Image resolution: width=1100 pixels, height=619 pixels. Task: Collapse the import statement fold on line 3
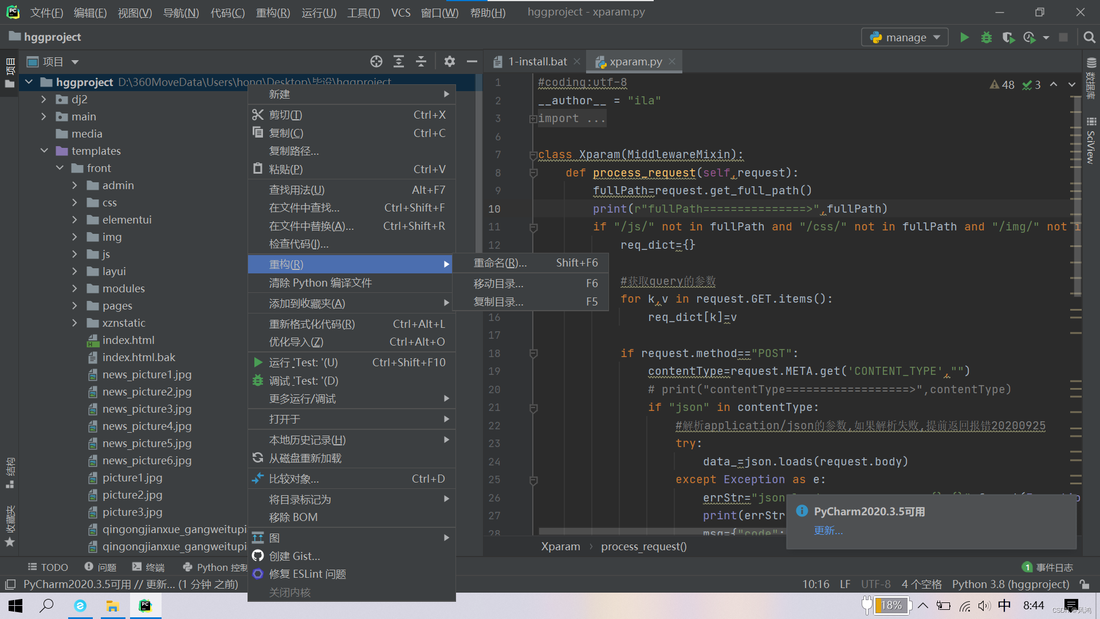coord(533,118)
